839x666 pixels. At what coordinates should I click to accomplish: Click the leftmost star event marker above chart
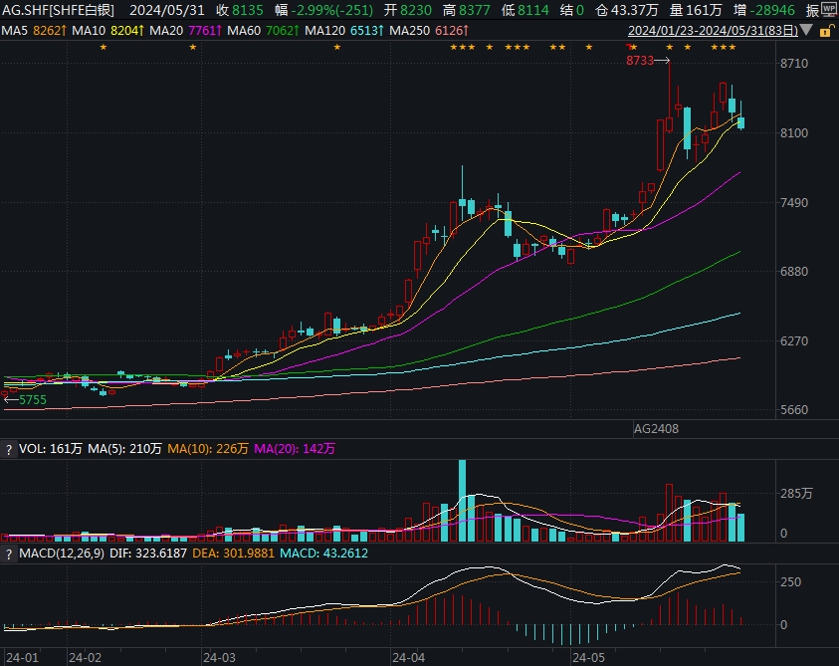104,47
